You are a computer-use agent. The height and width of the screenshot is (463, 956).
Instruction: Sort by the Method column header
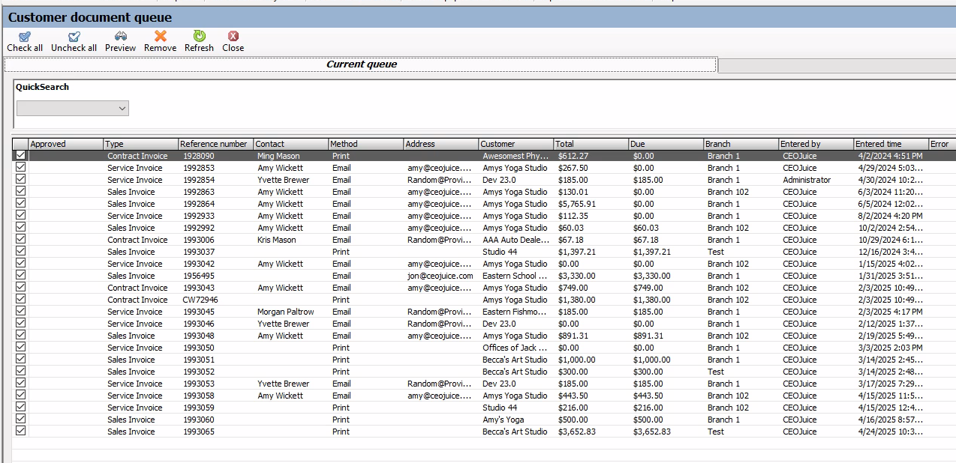pyautogui.click(x=366, y=144)
